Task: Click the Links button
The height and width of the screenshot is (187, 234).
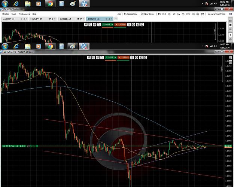Action: pos(119,14)
